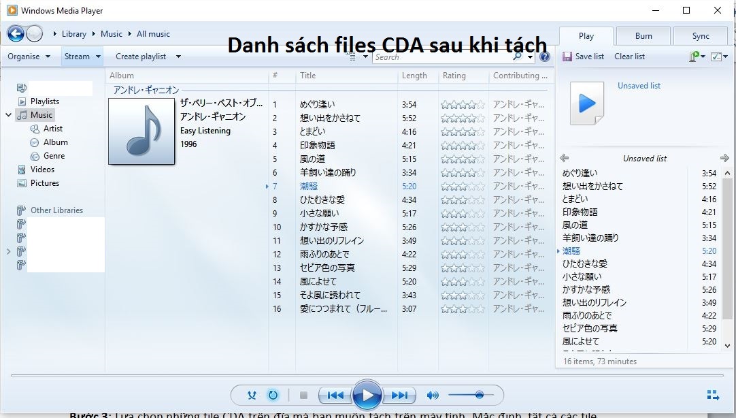Open the list options checkmark dropdown
The width and height of the screenshot is (736, 418).
tap(719, 57)
